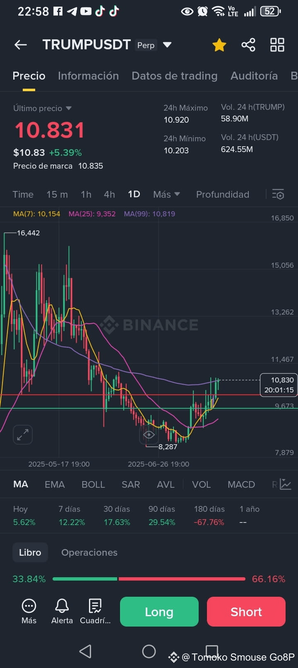Select the MACD indicator
298x668 pixels.
241,484
